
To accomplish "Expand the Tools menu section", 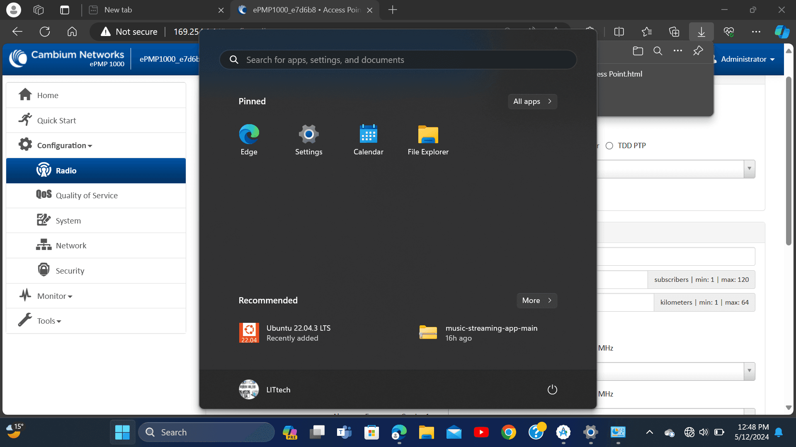I will (96, 321).
